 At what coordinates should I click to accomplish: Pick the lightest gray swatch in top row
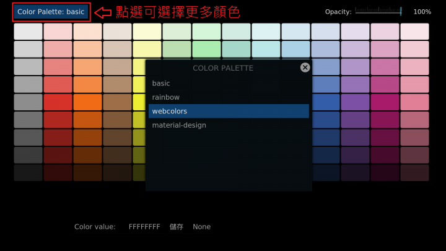click(28, 32)
